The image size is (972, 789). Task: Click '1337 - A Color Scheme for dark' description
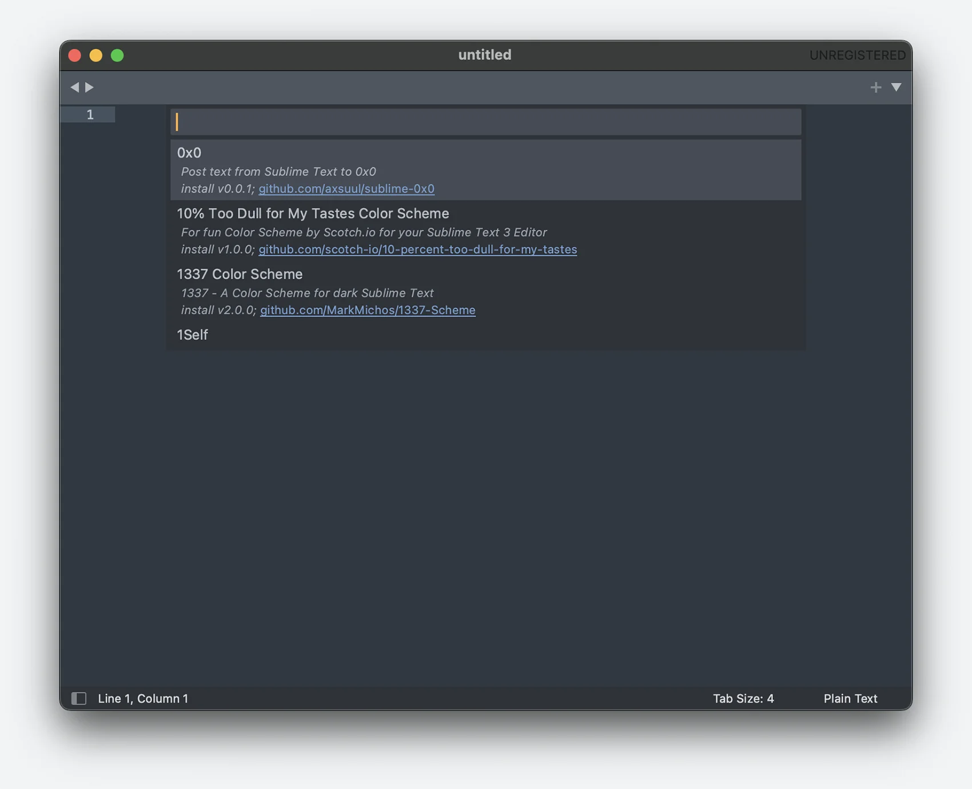(307, 293)
